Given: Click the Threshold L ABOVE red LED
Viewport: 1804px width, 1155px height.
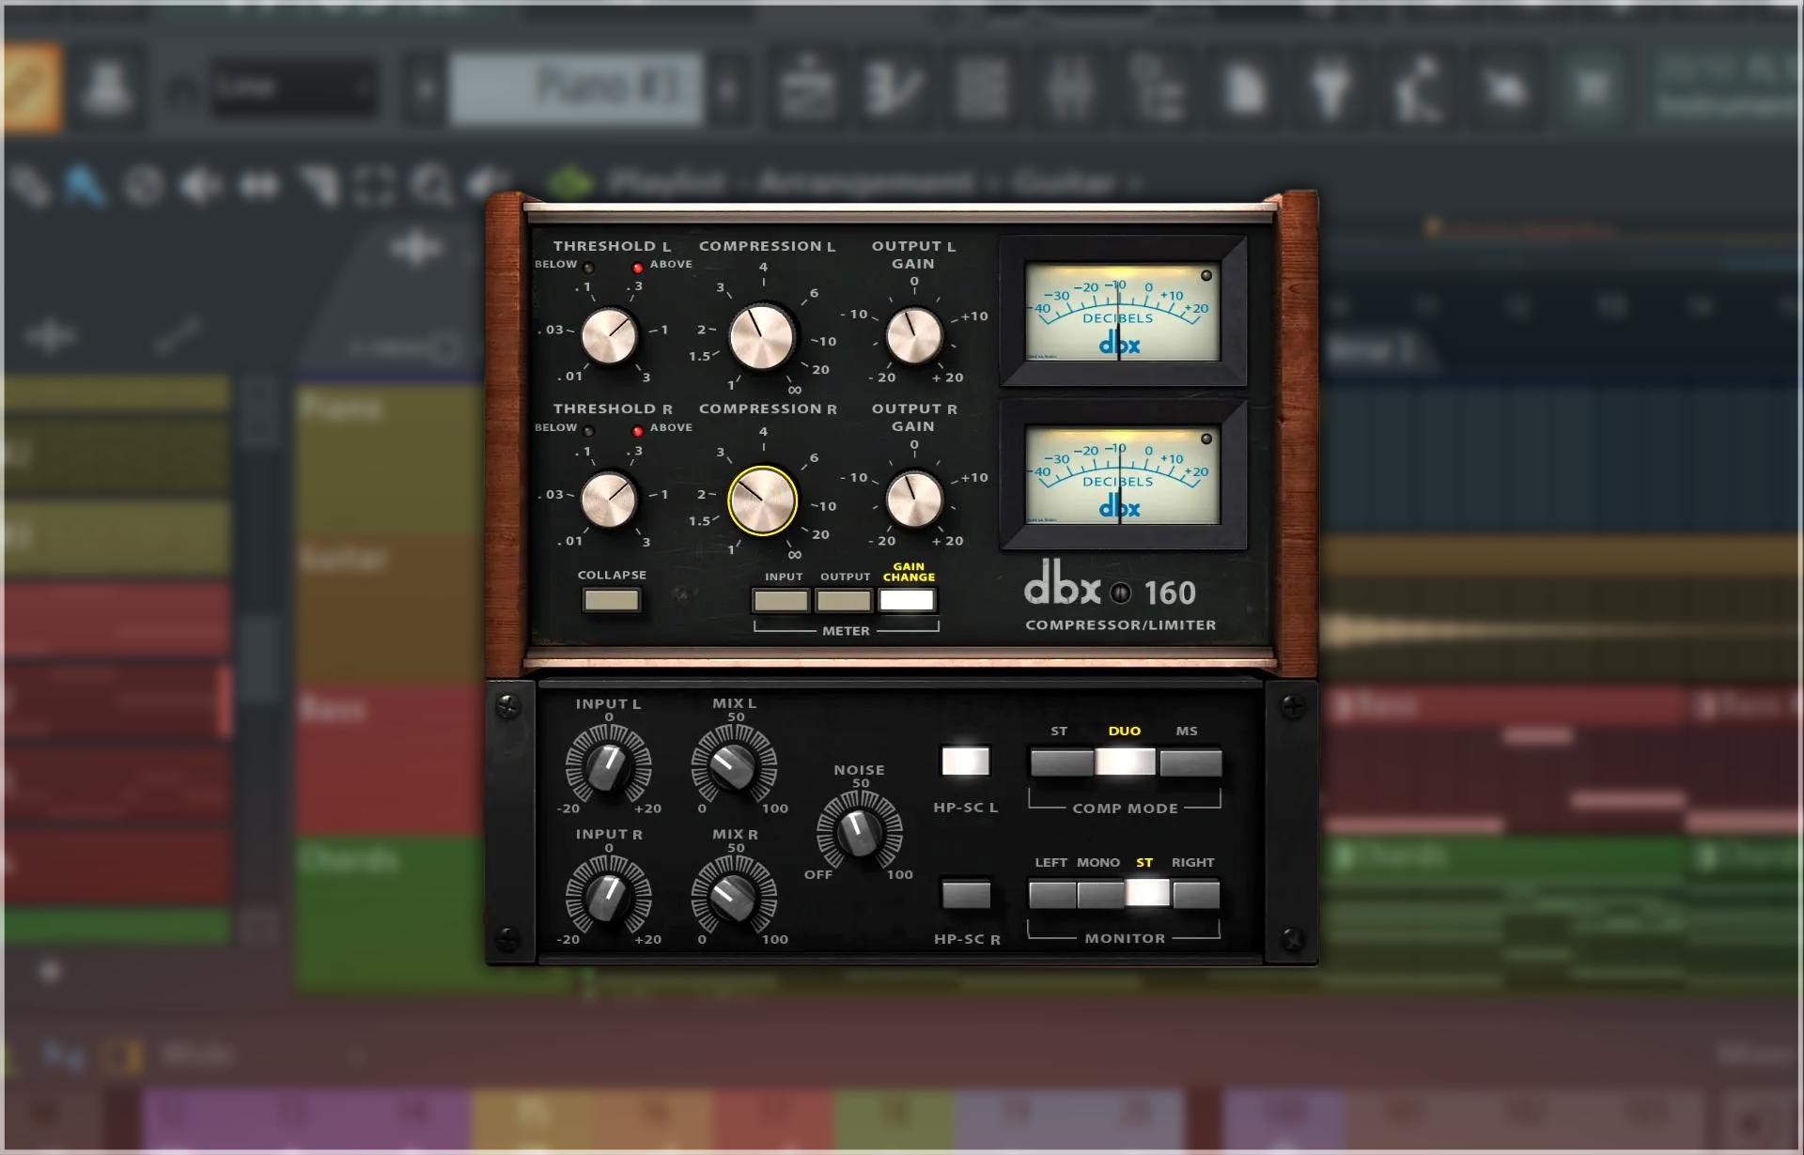Looking at the screenshot, I should (638, 268).
